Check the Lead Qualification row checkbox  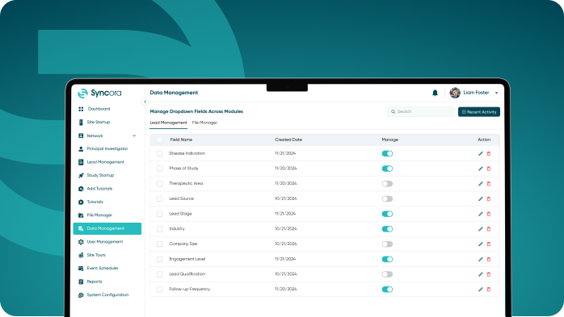tap(159, 274)
